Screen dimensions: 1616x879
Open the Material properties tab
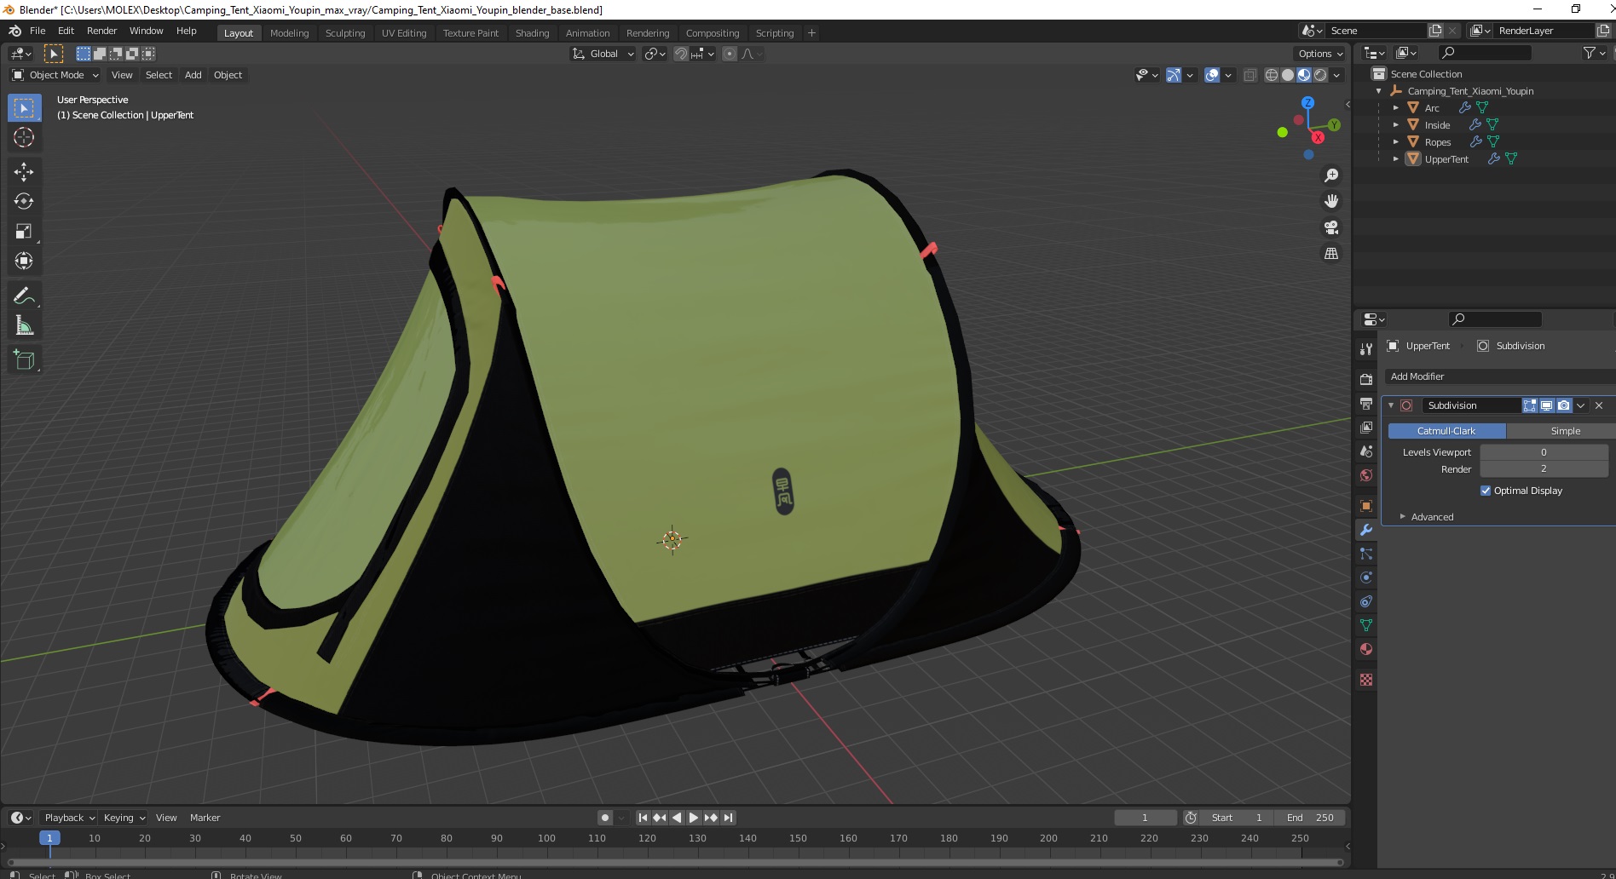tap(1366, 649)
